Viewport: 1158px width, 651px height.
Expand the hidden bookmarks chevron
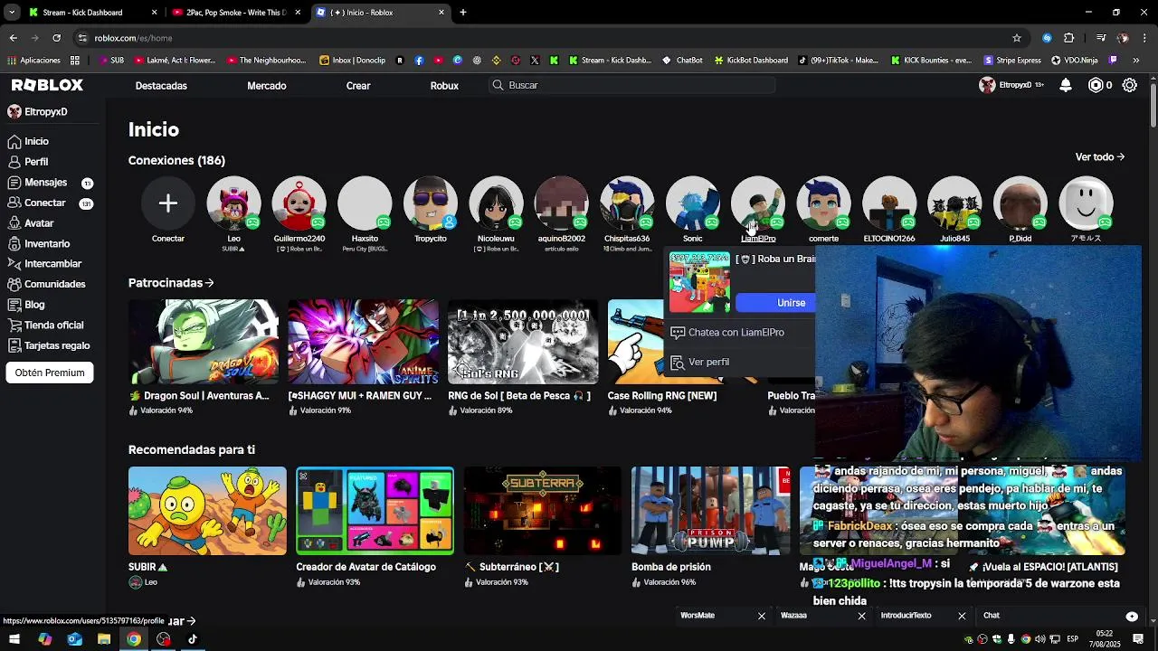point(1137,61)
